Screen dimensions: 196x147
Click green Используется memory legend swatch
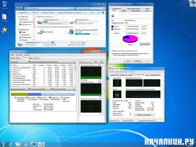pos(27,98)
